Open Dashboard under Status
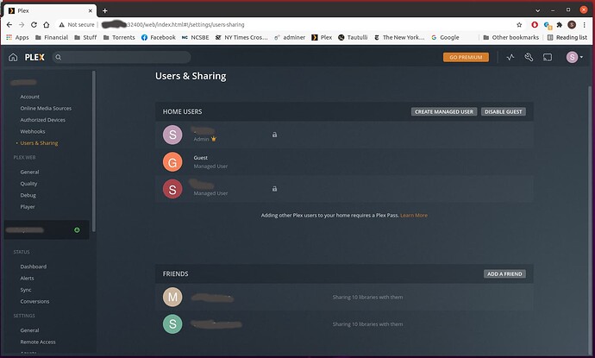The height and width of the screenshot is (358, 595). coord(34,267)
